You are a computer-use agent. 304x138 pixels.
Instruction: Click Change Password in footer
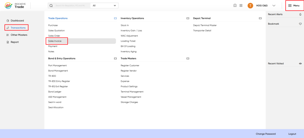pos(266,134)
